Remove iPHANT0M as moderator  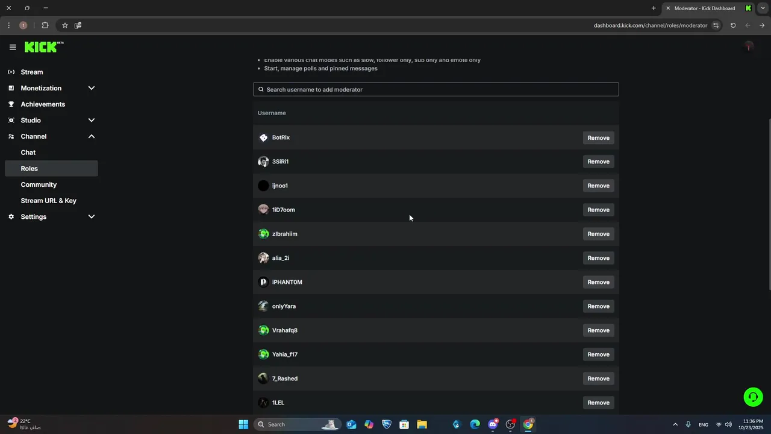click(x=598, y=282)
